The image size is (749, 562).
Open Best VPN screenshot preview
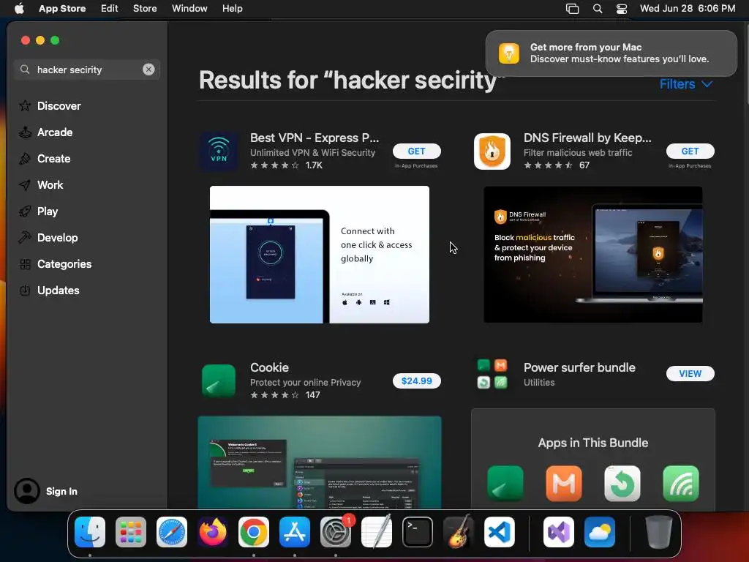coord(320,255)
